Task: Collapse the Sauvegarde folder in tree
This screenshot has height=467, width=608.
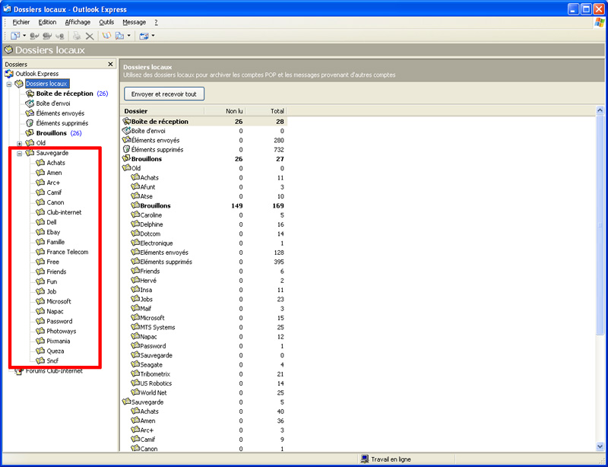Action: (20, 154)
